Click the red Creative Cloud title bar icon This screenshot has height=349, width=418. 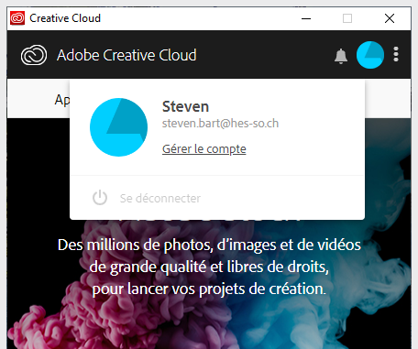17,18
